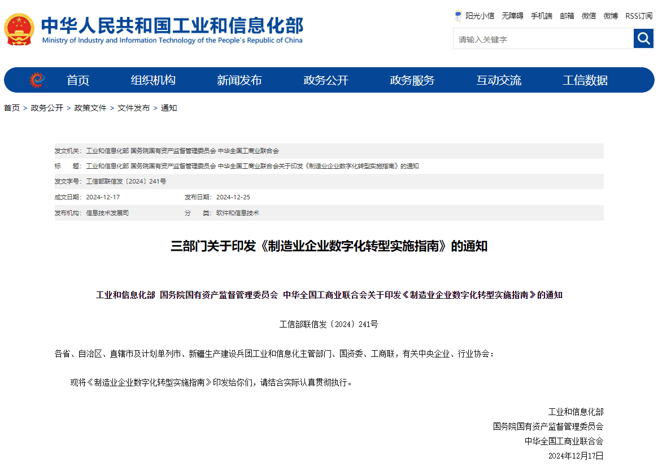Open the 工信数据 navigation menu

click(585, 80)
